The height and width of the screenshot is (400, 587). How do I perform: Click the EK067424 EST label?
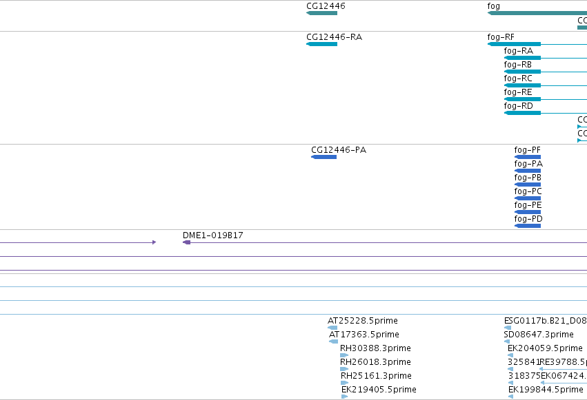tap(564, 376)
